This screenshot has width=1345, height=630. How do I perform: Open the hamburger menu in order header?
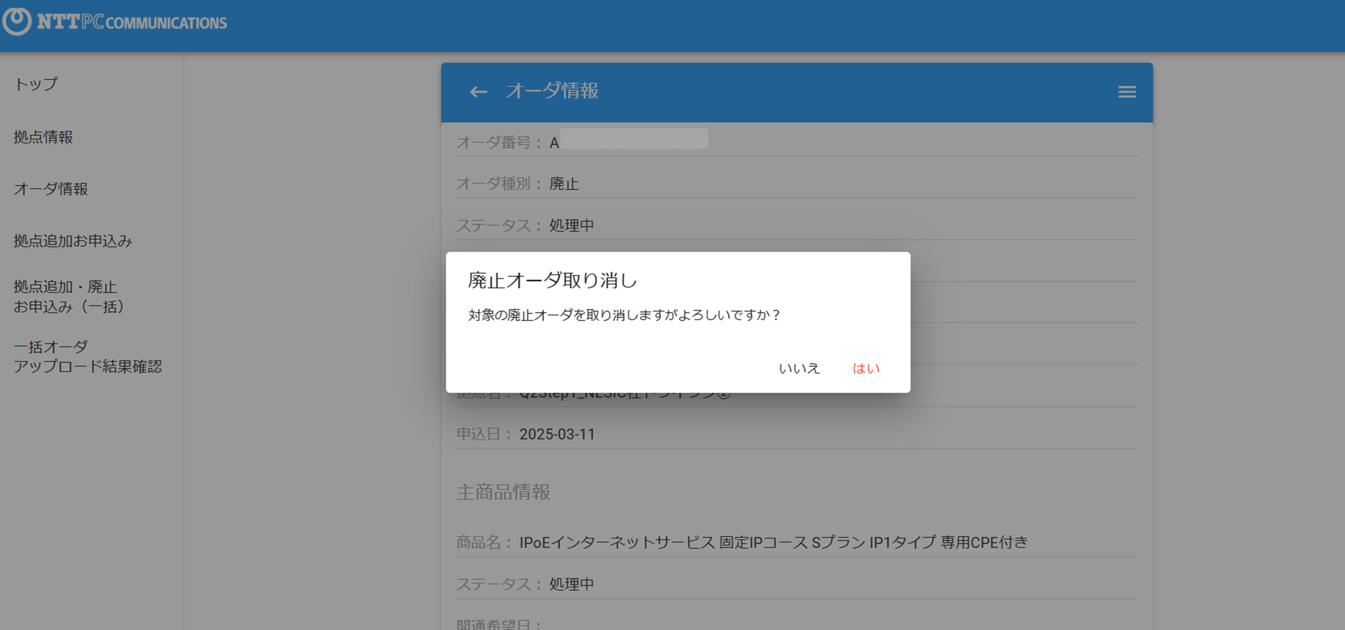[x=1127, y=92]
